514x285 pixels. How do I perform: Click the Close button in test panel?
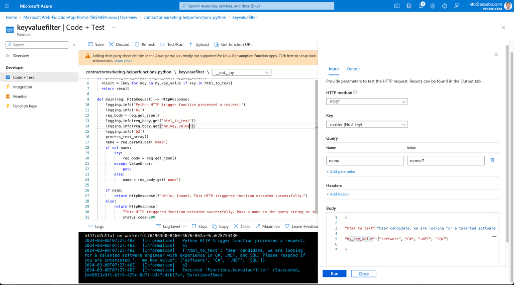(x=364, y=273)
